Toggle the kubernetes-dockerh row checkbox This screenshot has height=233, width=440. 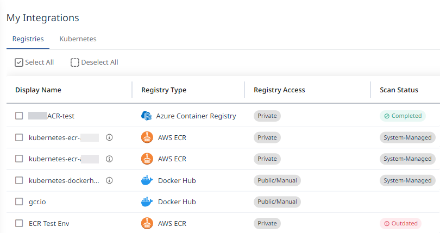coord(19,180)
